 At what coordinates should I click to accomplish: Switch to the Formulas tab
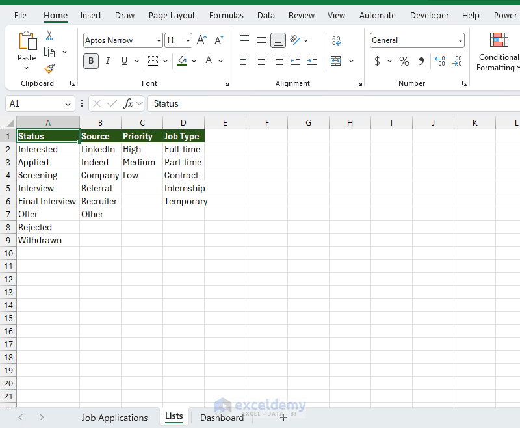[x=226, y=15]
